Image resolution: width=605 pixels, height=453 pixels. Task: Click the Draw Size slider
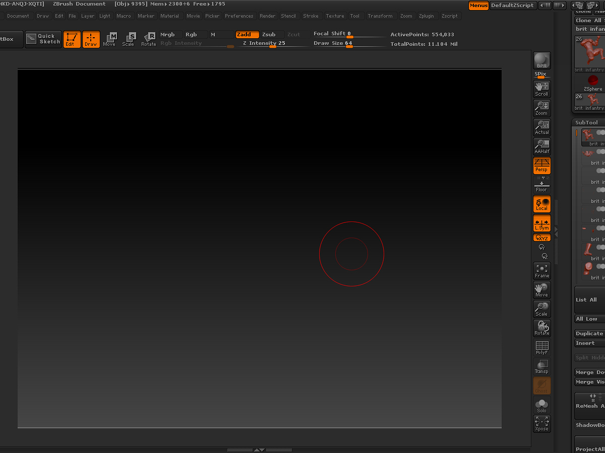(x=349, y=44)
